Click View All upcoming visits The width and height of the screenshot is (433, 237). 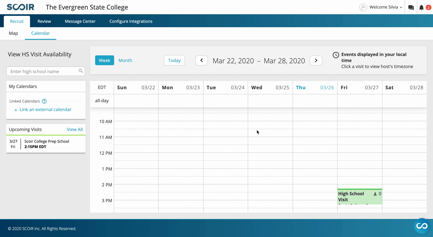[75, 129]
